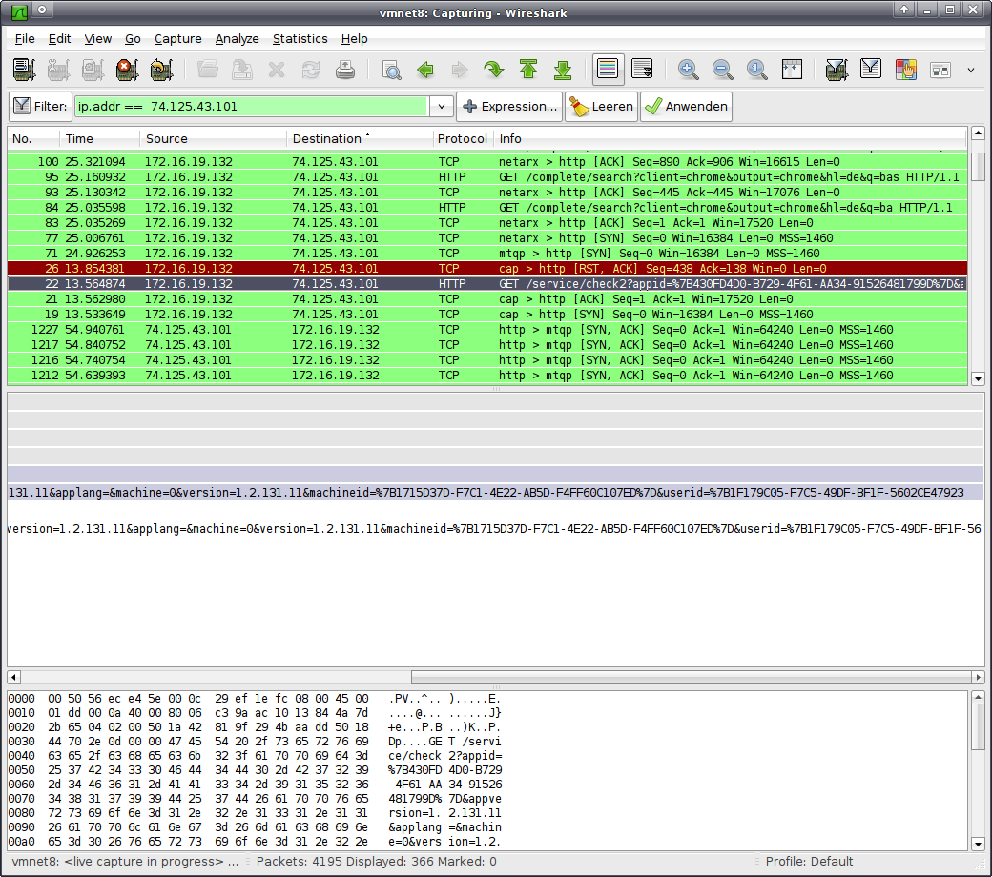Jump to the first packet

point(527,70)
